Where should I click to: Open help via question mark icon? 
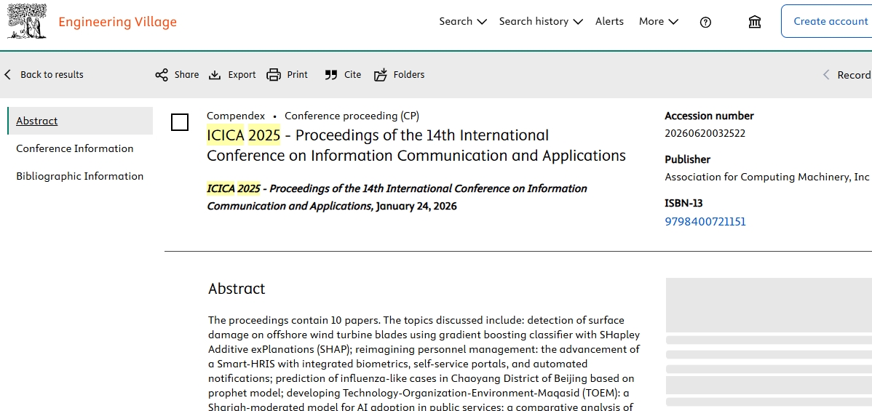click(x=705, y=22)
